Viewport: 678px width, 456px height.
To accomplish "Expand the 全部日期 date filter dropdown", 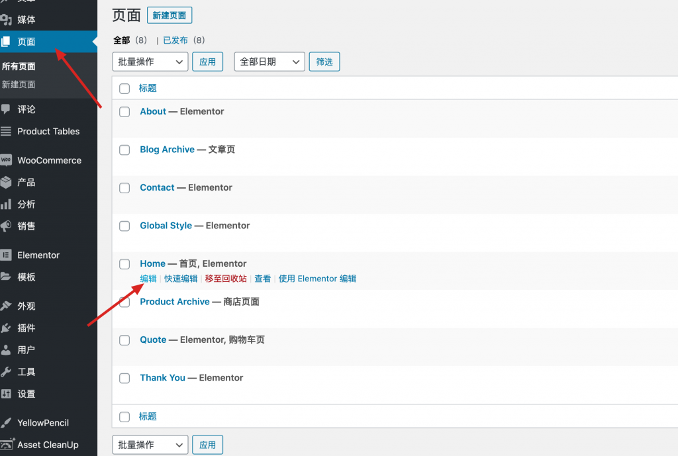I will (269, 62).
